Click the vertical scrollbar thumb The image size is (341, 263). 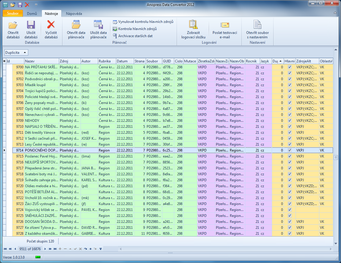click(336, 158)
